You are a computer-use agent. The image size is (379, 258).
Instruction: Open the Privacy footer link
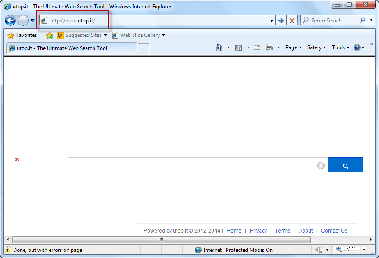(258, 231)
